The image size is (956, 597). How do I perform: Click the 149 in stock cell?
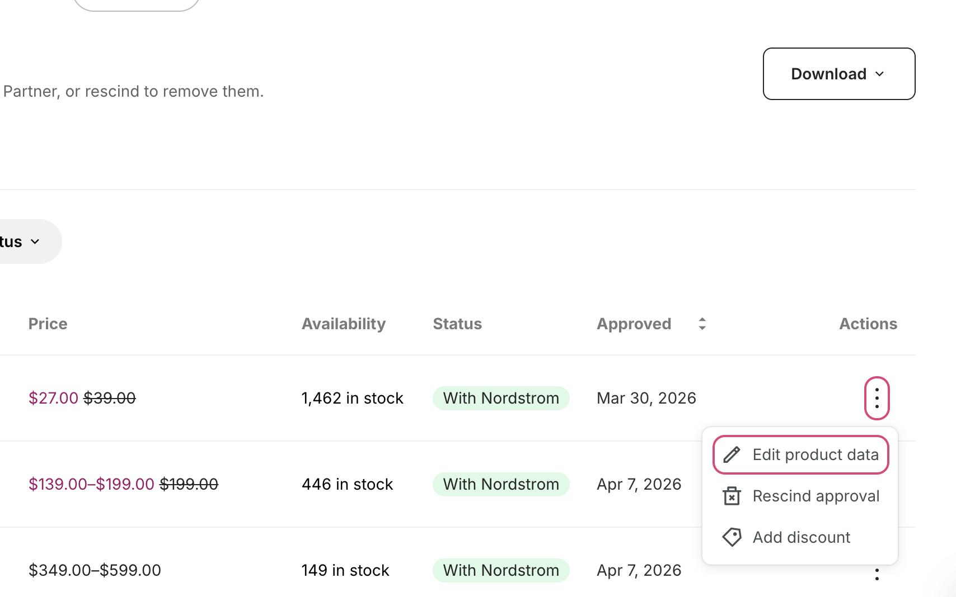tap(345, 570)
